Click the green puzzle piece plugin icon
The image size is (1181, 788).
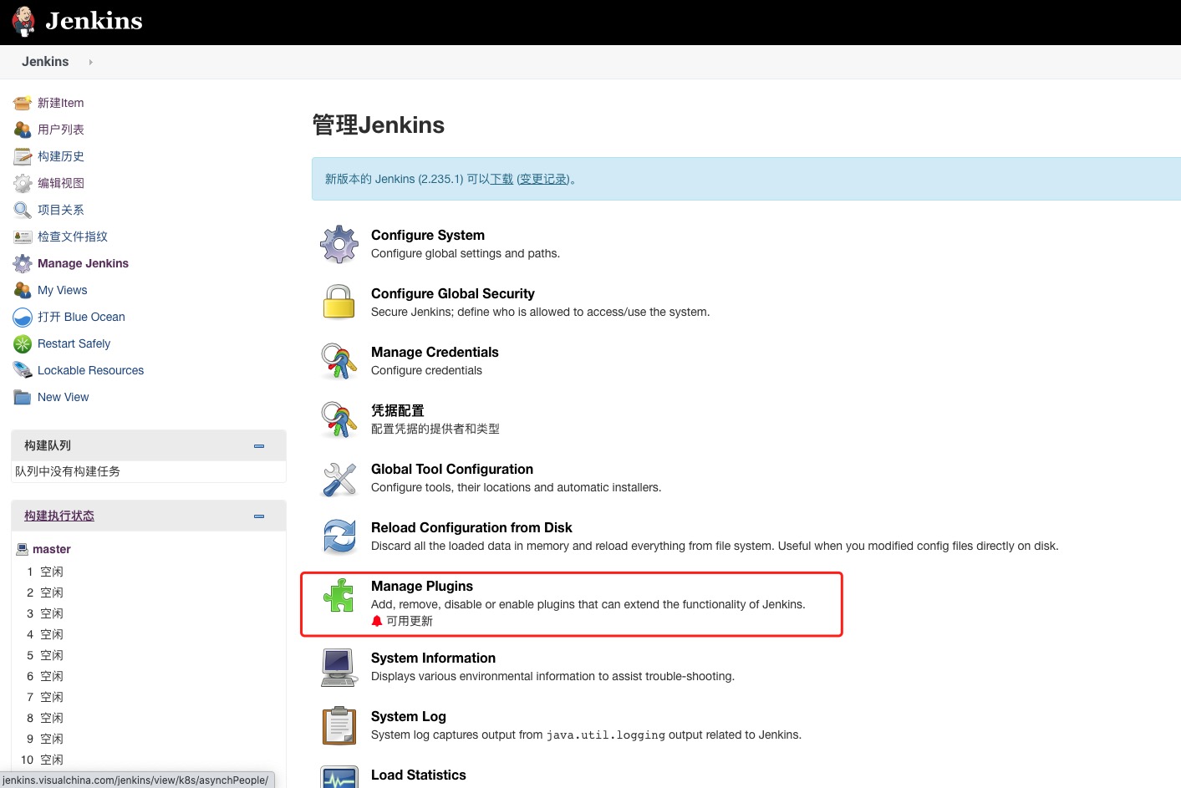(x=339, y=595)
